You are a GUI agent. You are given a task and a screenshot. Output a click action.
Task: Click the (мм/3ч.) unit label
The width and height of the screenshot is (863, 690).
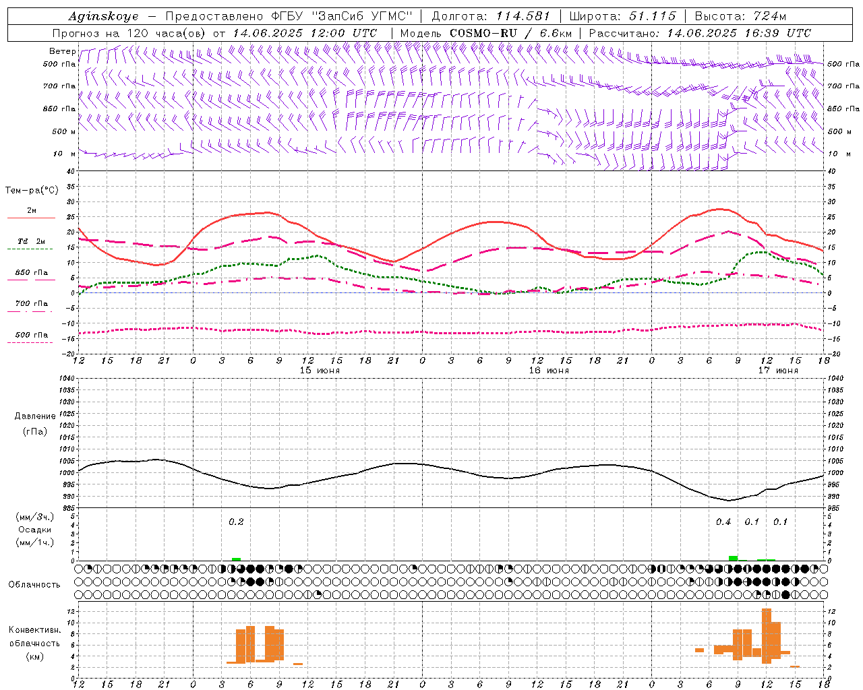(35, 517)
